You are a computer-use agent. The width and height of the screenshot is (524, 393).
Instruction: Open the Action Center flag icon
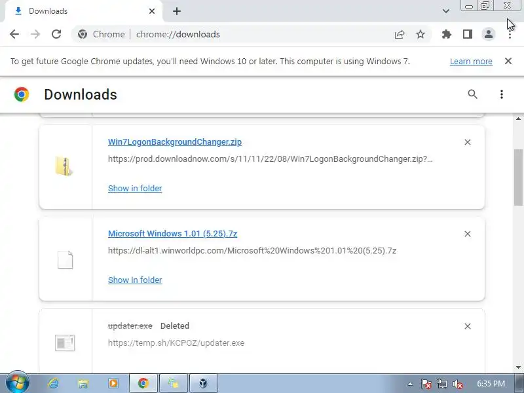coord(426,384)
